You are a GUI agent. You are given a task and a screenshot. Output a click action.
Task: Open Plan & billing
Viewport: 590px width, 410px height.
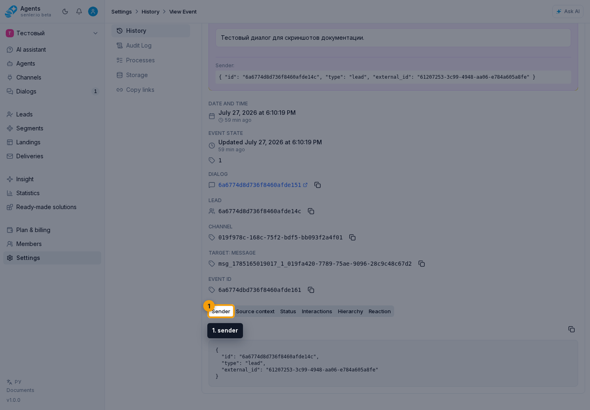coord(52,230)
